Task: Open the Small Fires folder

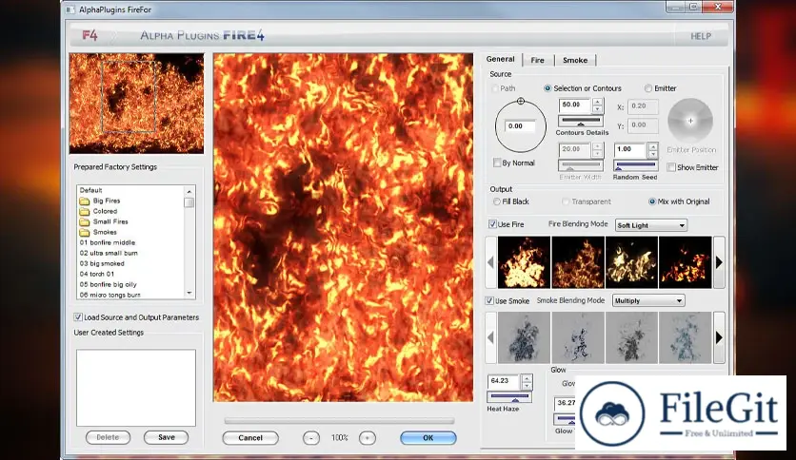Action: 104,221
